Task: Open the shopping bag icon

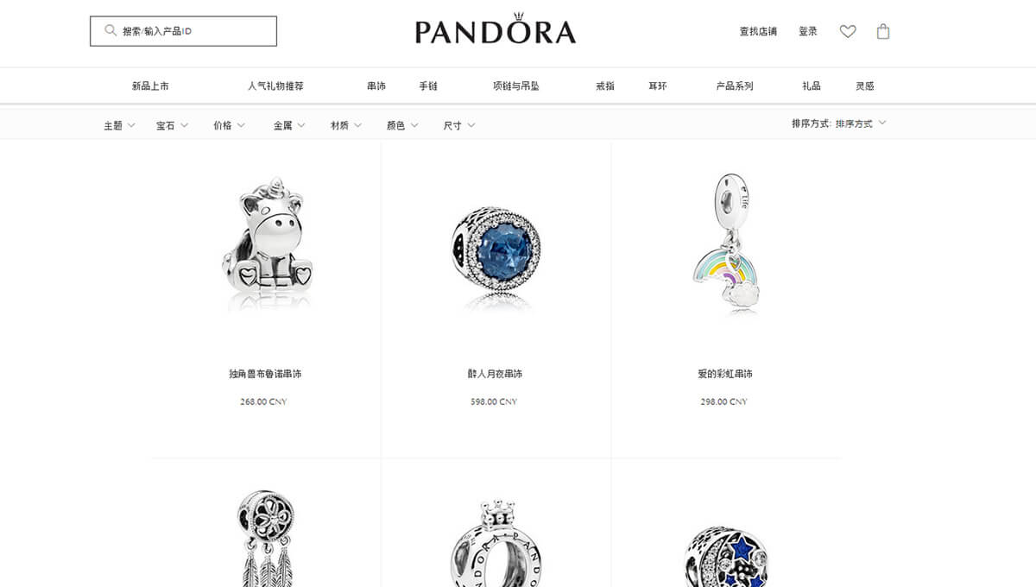Action: [883, 31]
